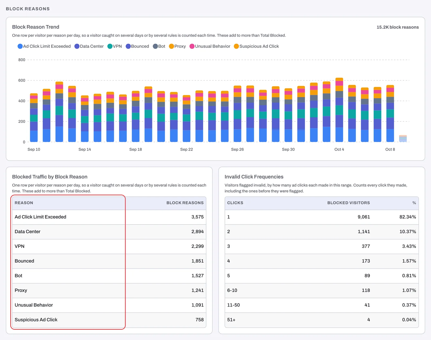
Task: Click the 9,061 blocked visitors value
Action: [364, 217]
